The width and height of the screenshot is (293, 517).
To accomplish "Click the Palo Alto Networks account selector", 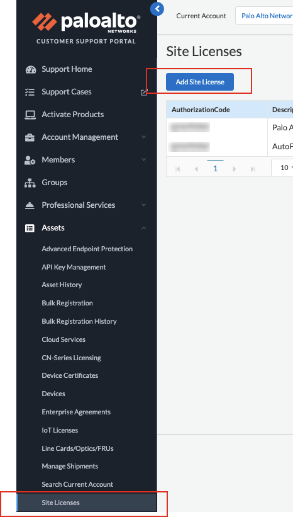I will tap(264, 16).
